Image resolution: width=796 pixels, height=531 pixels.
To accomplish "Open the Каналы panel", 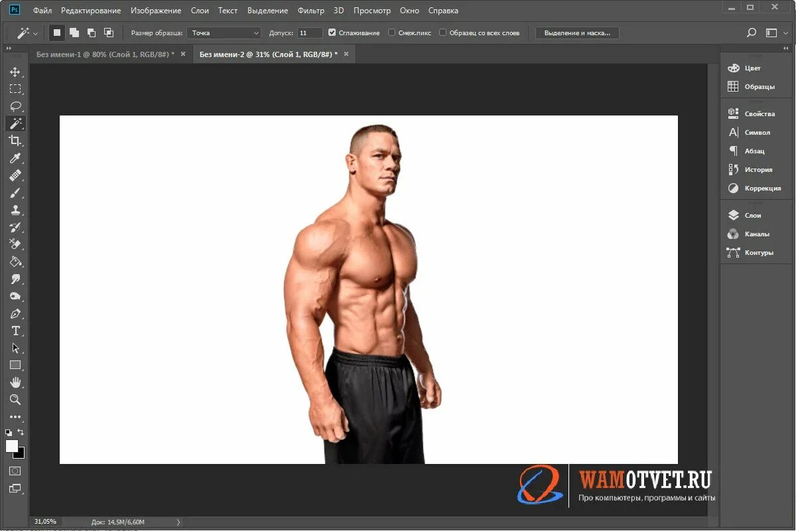I will [x=757, y=234].
